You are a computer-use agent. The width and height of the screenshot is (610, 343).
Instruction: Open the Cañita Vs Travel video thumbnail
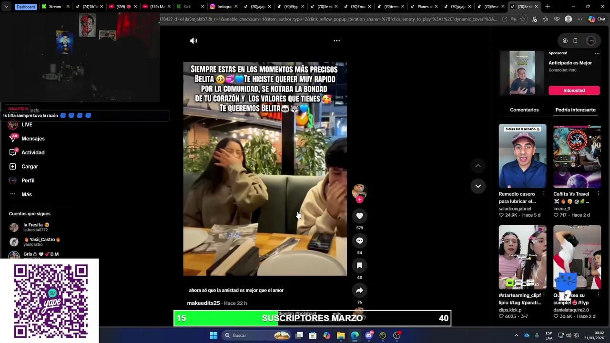point(577,156)
